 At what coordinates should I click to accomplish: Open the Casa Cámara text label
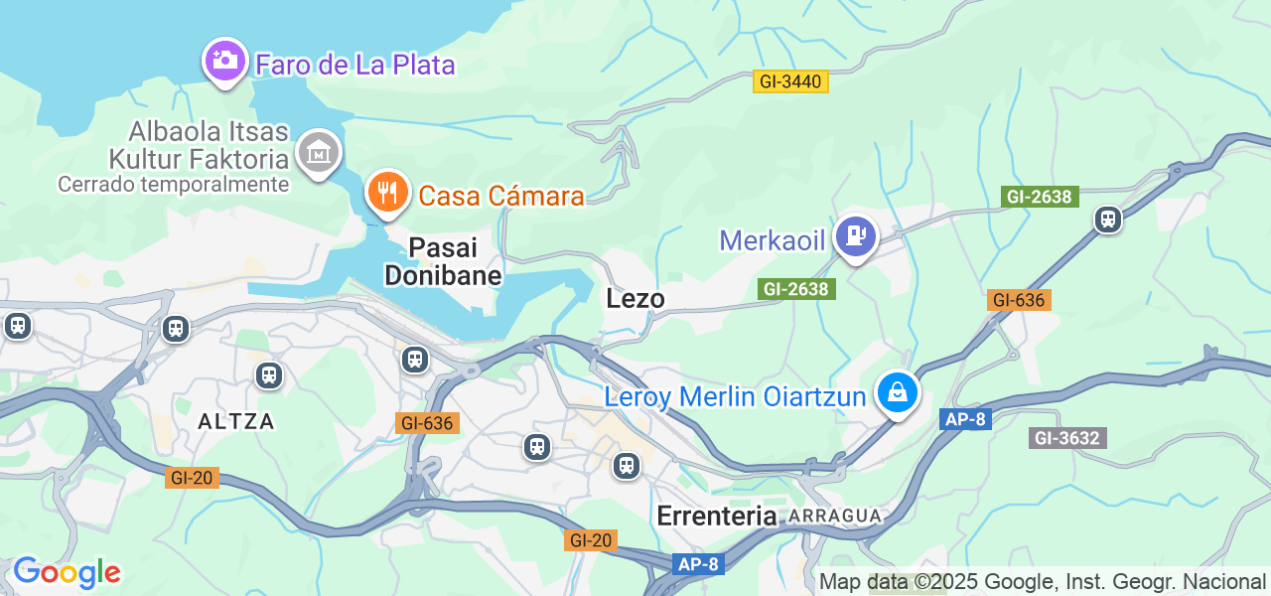(501, 196)
